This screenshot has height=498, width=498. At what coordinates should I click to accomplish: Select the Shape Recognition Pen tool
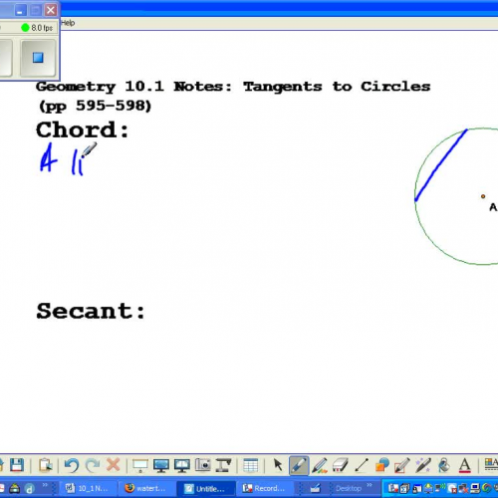[x=402, y=465]
